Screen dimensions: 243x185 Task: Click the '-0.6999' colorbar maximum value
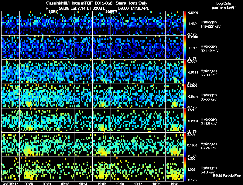193,13
